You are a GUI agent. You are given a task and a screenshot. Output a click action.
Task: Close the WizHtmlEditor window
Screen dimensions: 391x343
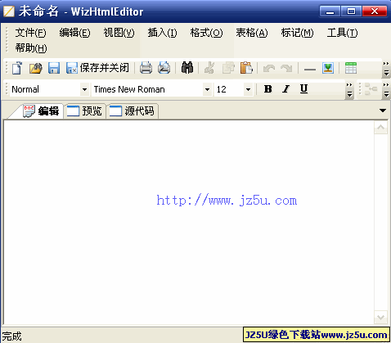tap(375, 11)
